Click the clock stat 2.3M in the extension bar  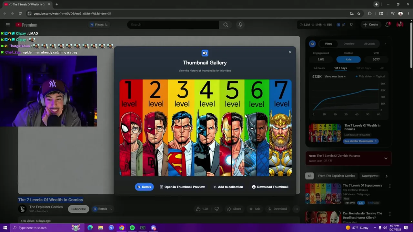click(x=305, y=25)
